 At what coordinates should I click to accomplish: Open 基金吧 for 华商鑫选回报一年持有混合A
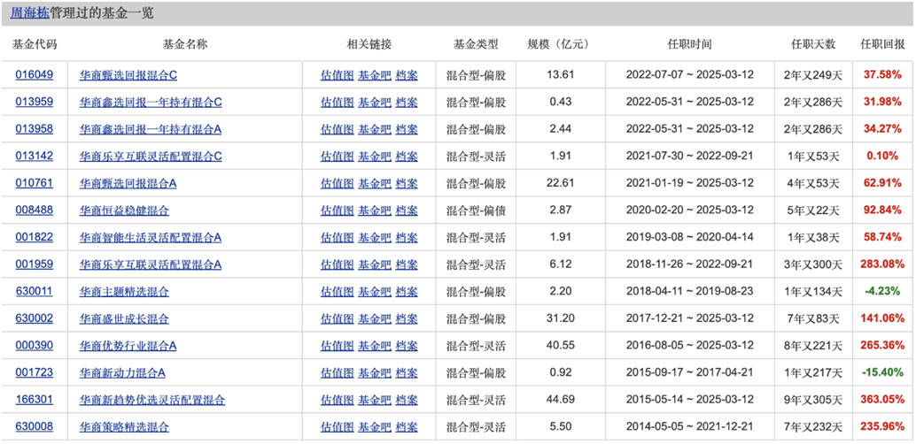[x=375, y=129]
